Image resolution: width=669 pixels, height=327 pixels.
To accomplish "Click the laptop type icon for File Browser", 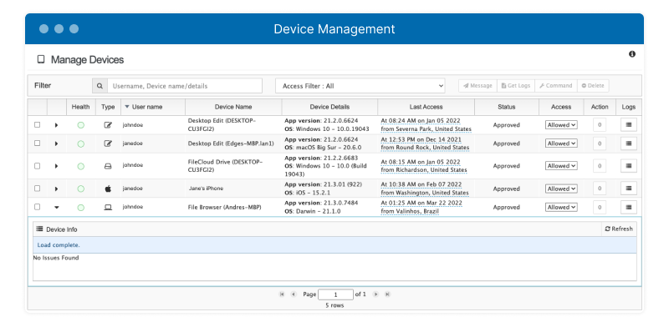I will click(108, 208).
